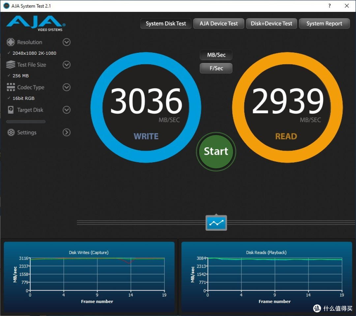The width and height of the screenshot is (356, 316).
Task: Click the target disk progress bar
Action: [x=26, y=122]
